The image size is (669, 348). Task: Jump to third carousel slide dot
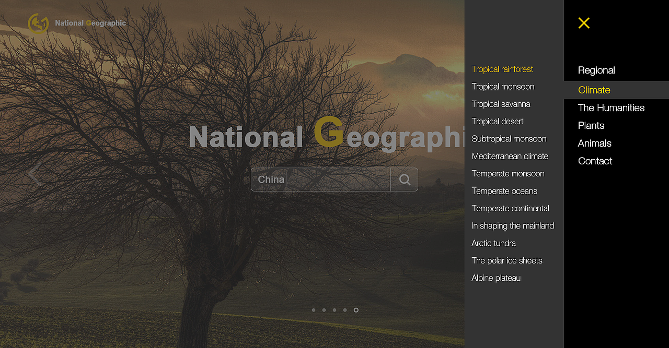click(x=334, y=310)
